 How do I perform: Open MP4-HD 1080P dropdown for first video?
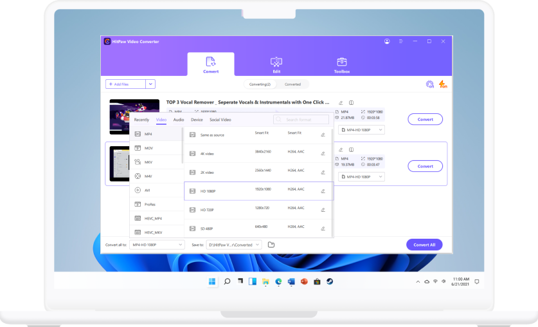[361, 130]
